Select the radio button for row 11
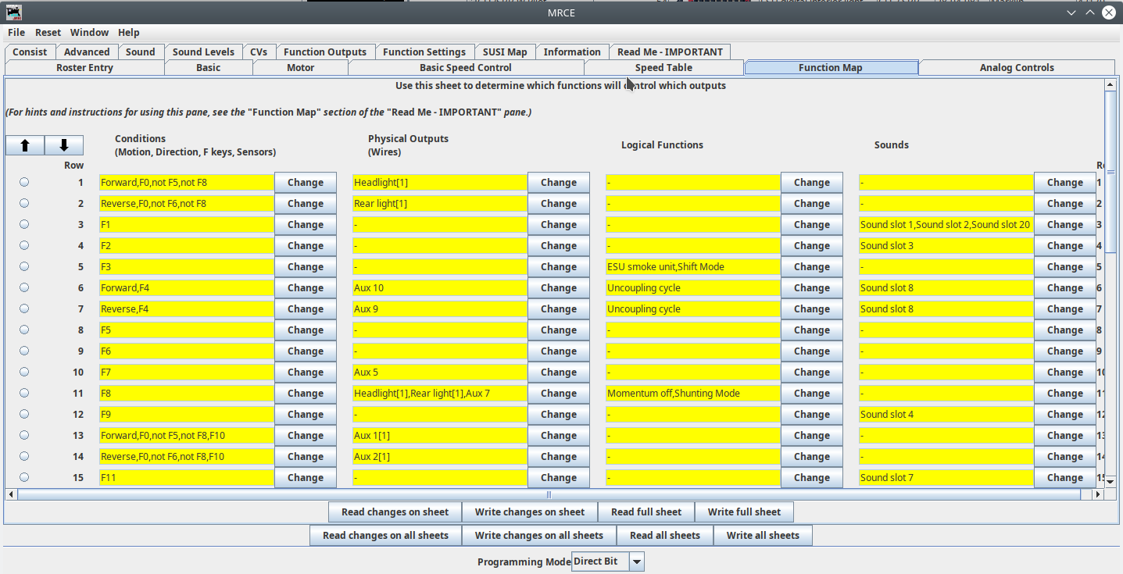This screenshot has width=1123, height=574. point(24,393)
